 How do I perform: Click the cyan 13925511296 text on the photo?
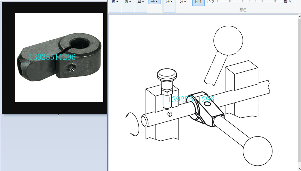pyautogui.click(x=52, y=57)
